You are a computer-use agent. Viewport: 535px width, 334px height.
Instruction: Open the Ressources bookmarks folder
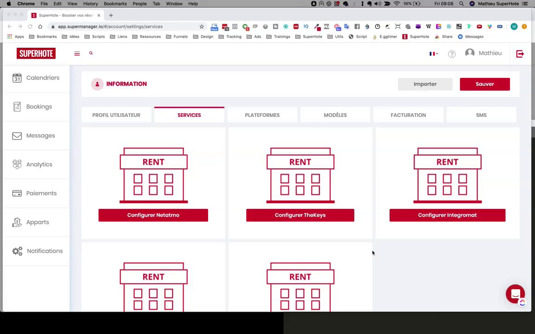[146, 37]
